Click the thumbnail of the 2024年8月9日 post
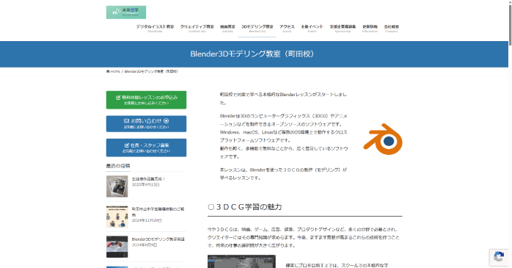This screenshot has width=512, height=268. [x=117, y=247]
